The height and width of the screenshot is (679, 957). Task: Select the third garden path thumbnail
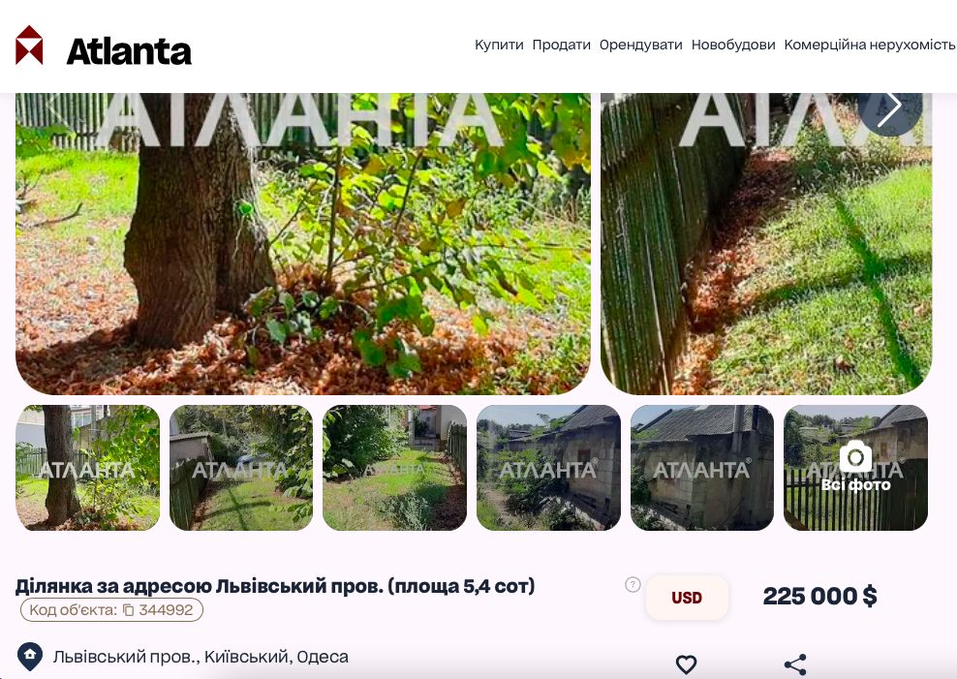tap(395, 467)
